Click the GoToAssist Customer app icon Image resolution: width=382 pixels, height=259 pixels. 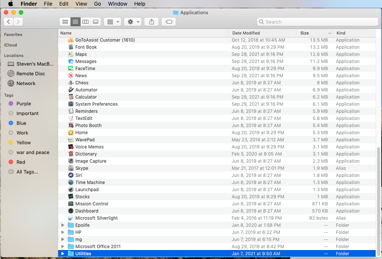(70, 40)
